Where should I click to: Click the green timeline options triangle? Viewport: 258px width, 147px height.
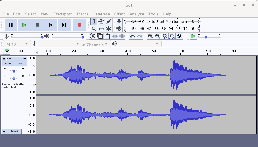coord(7,51)
